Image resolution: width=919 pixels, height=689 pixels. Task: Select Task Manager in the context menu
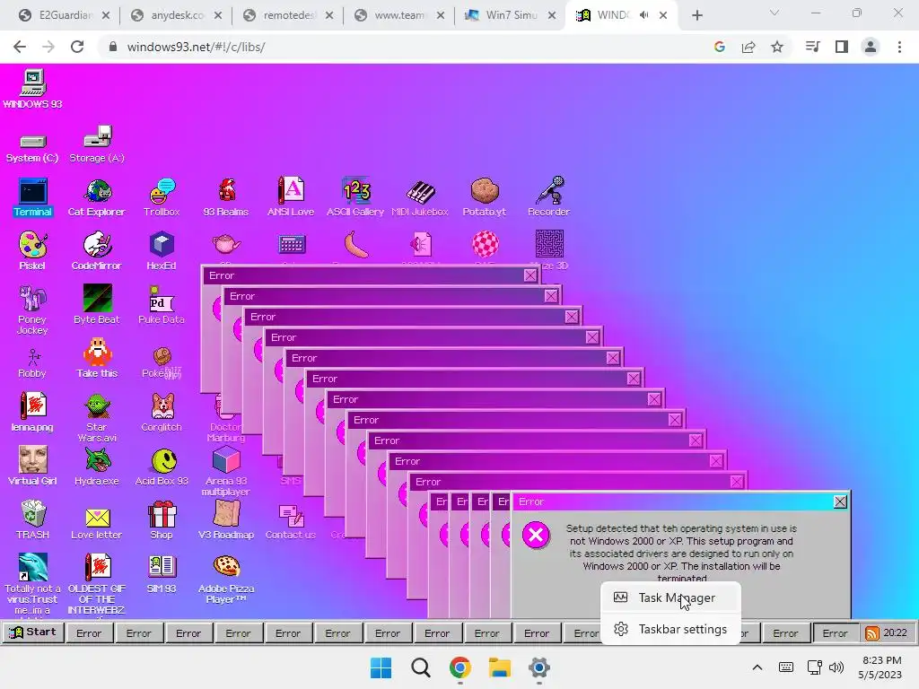coord(671,597)
